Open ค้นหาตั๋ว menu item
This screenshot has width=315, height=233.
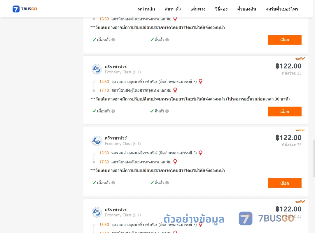[x=173, y=9]
